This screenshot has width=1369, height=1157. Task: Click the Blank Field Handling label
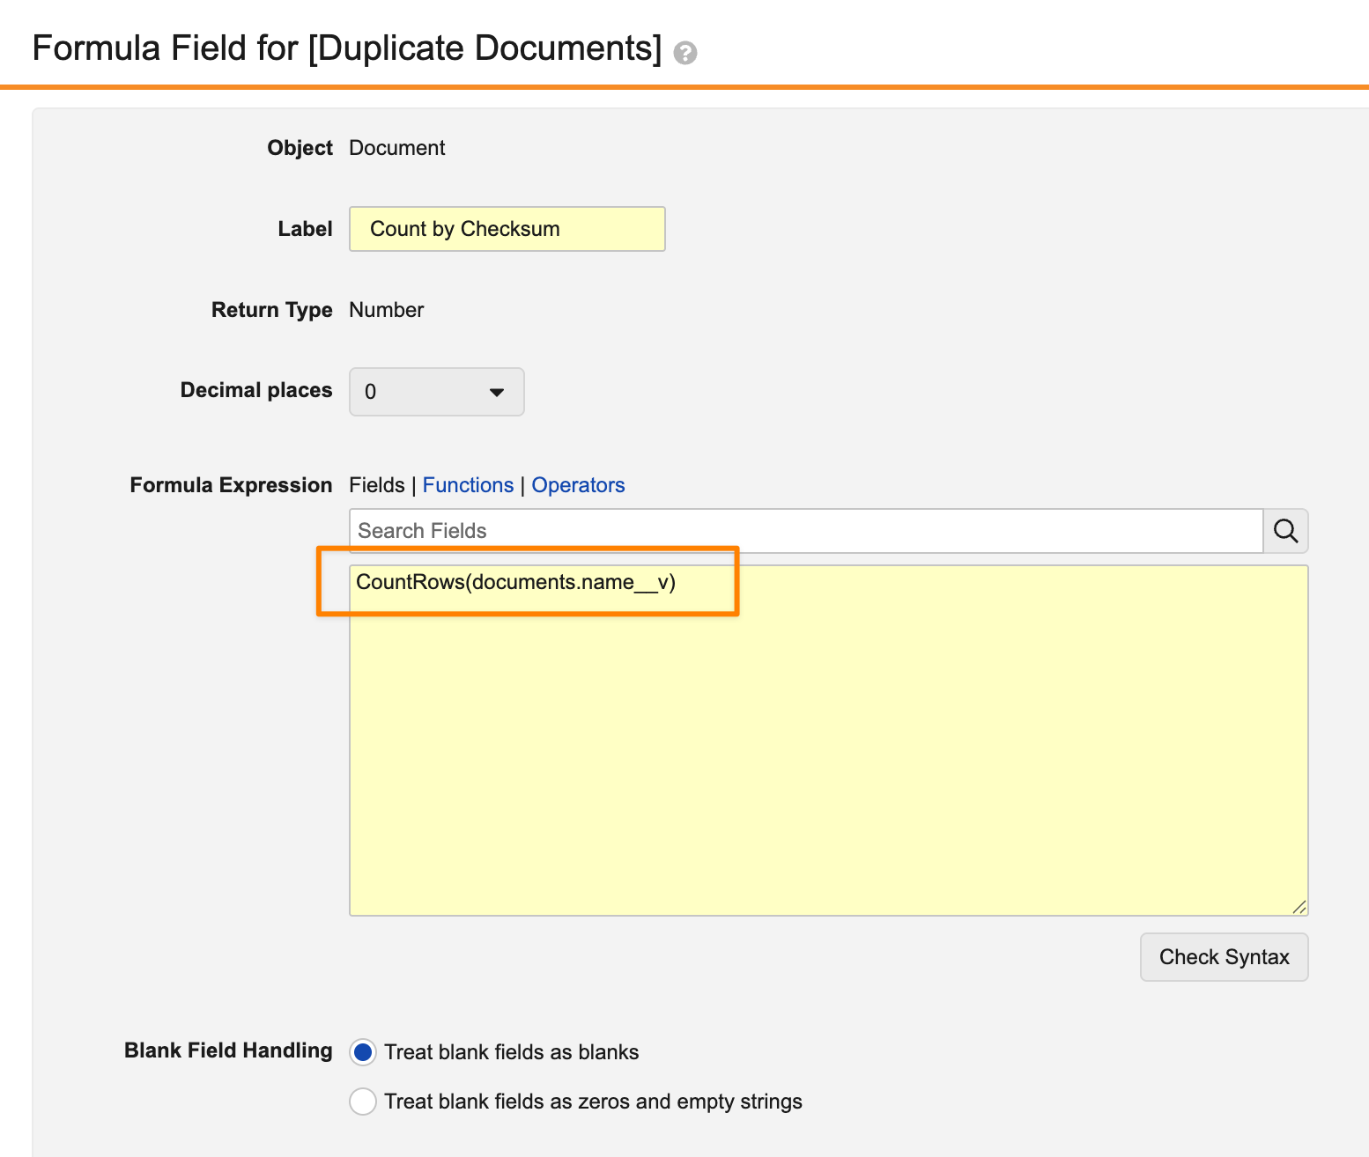[228, 1050]
